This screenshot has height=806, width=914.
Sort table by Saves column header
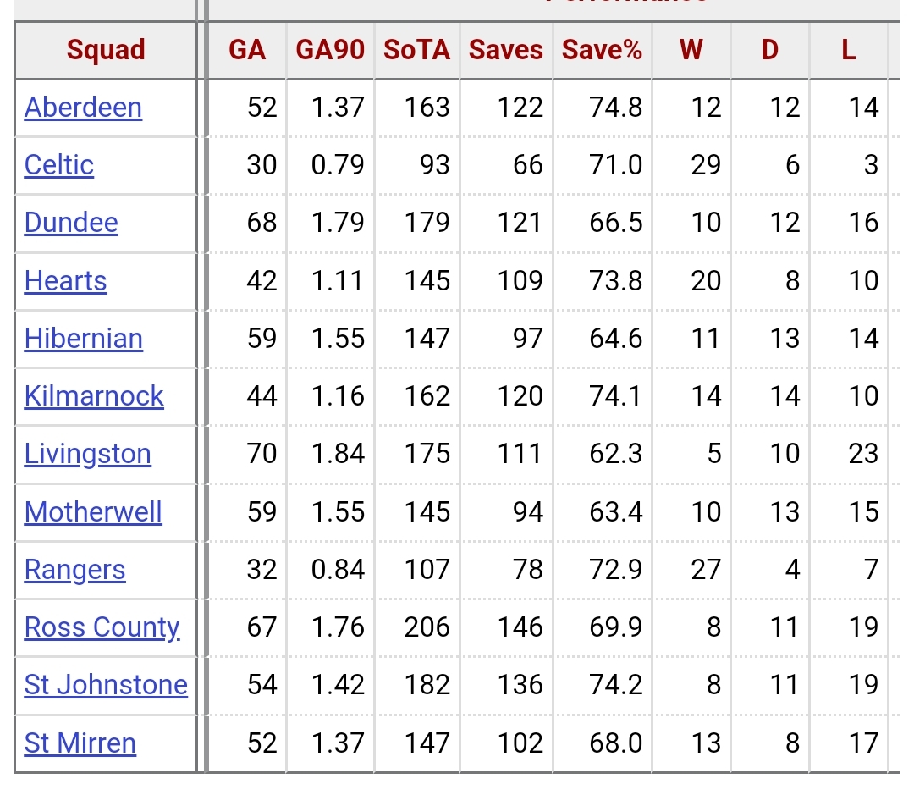(506, 50)
